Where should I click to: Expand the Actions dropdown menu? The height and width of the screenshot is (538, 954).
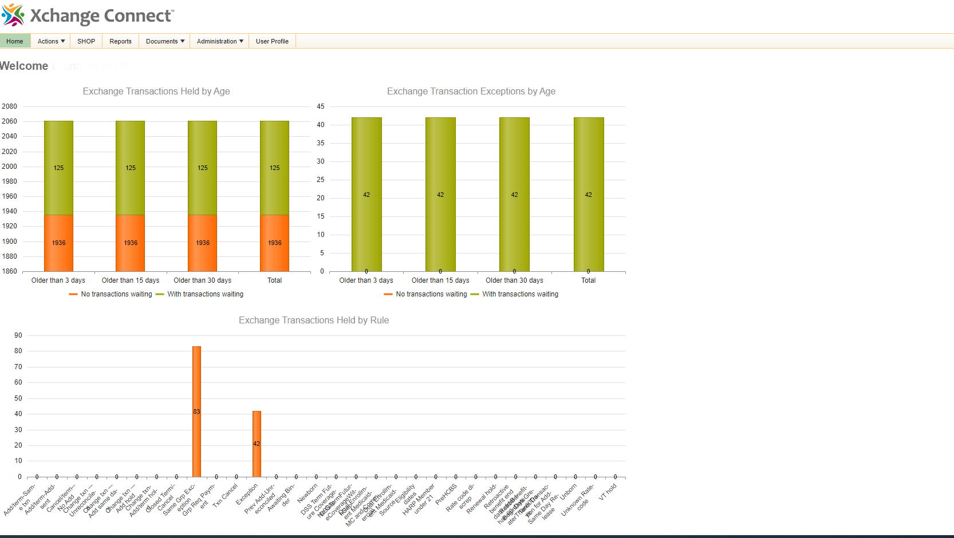point(51,41)
